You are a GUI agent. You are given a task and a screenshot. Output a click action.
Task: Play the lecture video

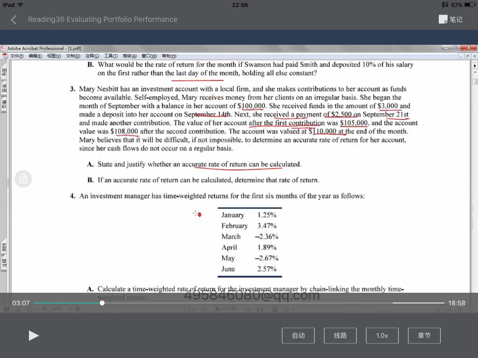tap(34, 336)
